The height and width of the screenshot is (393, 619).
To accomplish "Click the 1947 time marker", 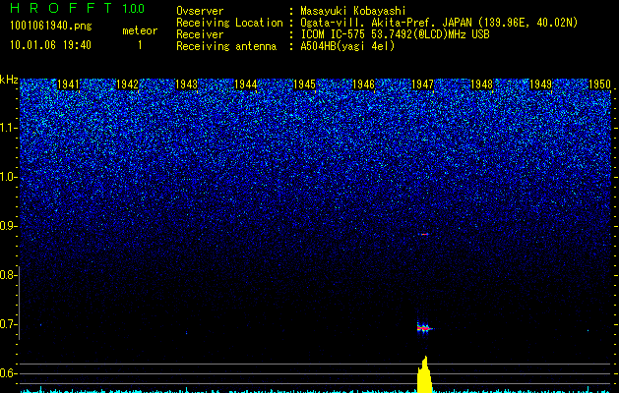I will (x=422, y=84).
